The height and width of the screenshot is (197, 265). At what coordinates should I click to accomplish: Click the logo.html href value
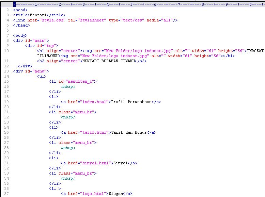(94, 194)
